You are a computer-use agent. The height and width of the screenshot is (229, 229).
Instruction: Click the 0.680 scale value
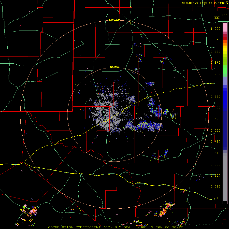[x=216, y=96]
